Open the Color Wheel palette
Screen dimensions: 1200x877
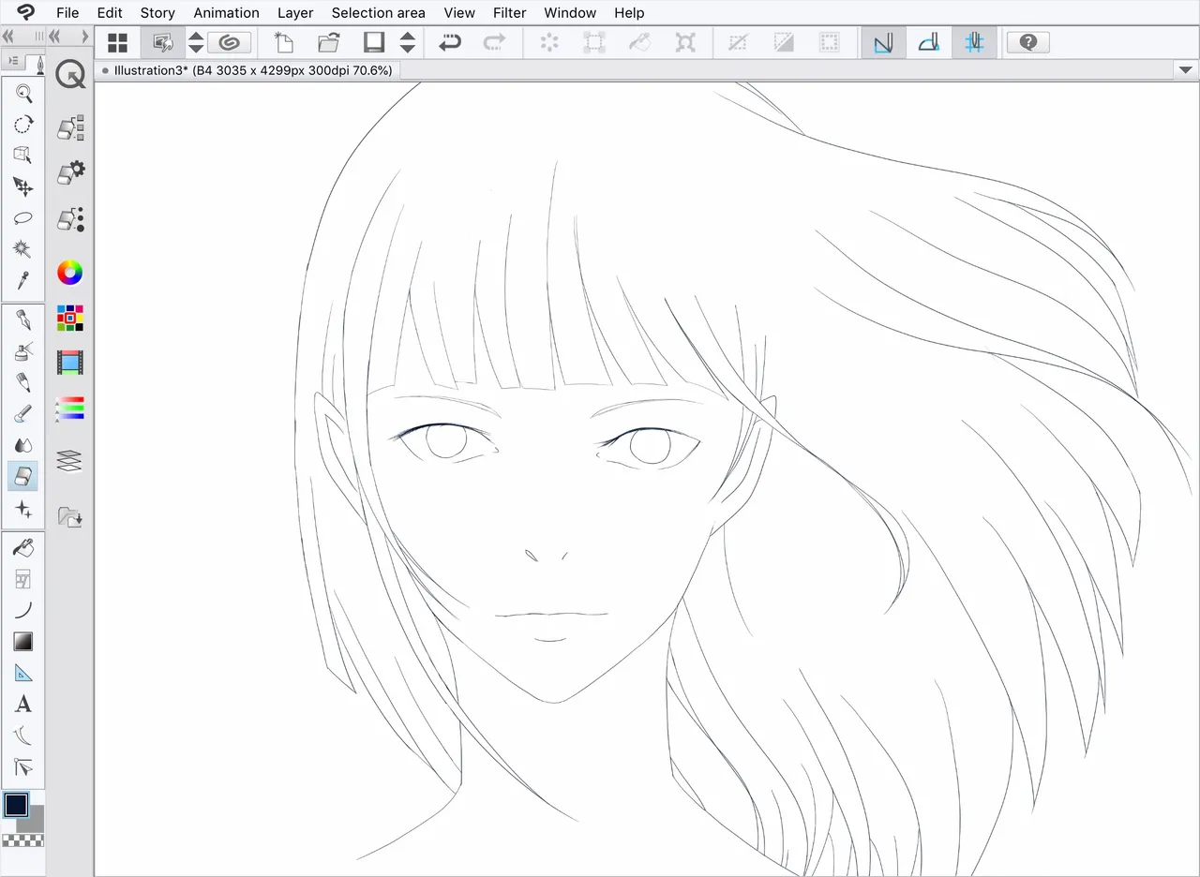pyautogui.click(x=70, y=273)
